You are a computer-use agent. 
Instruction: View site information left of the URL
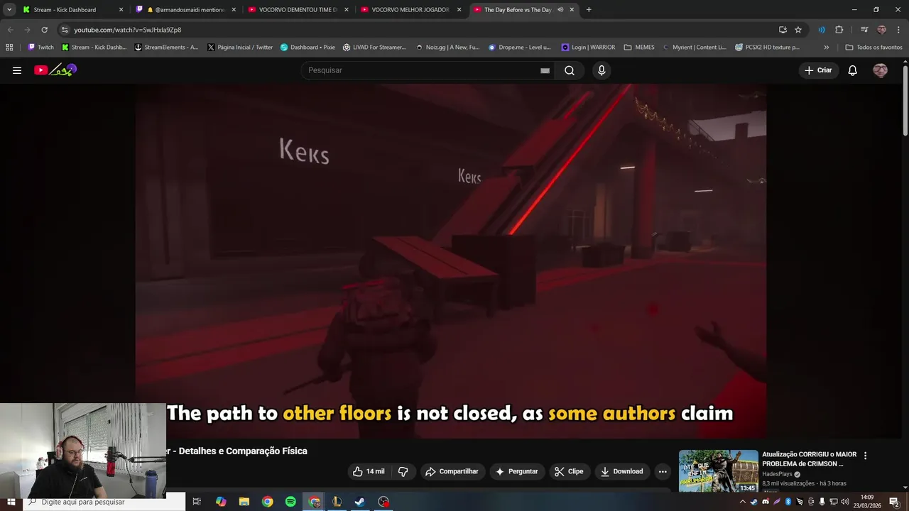(65, 30)
